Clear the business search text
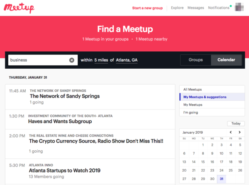249x185 pixels. [x=71, y=60]
